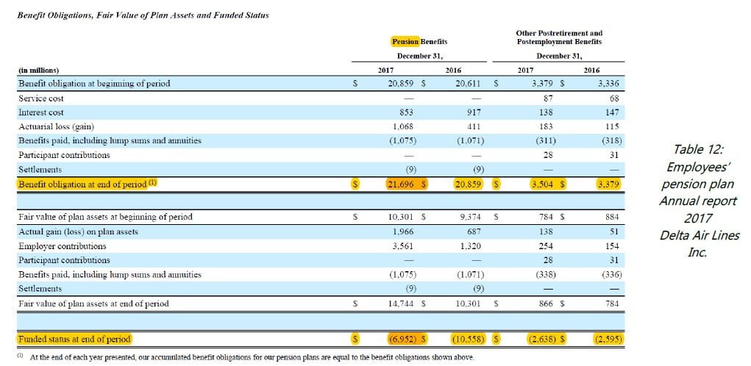Click the highlighted word Pension in header
Viewport: 751px width, 366px height.
pyautogui.click(x=405, y=42)
